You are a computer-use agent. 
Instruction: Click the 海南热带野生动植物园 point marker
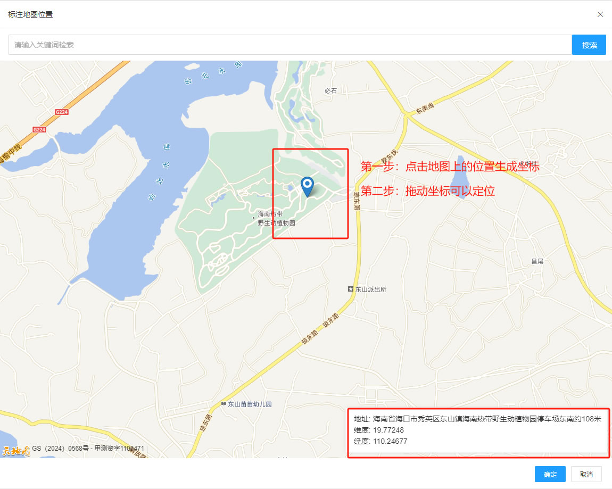pos(253,218)
